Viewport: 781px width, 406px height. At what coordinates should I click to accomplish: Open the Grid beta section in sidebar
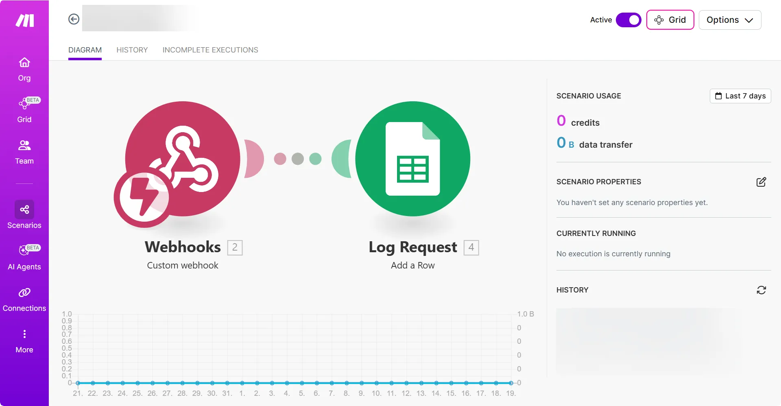pyautogui.click(x=24, y=110)
